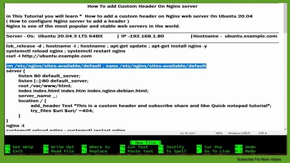Click the in This Tutorial you will learn line
The width and height of the screenshot is (290, 163).
[129, 16]
